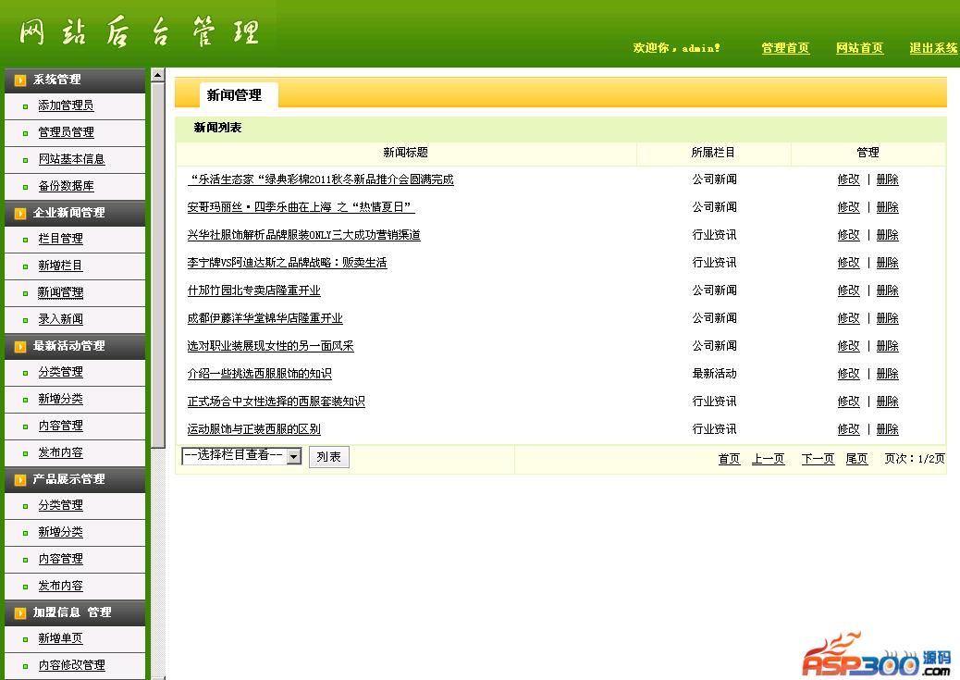Click 退出系统 link in the header

tap(933, 48)
